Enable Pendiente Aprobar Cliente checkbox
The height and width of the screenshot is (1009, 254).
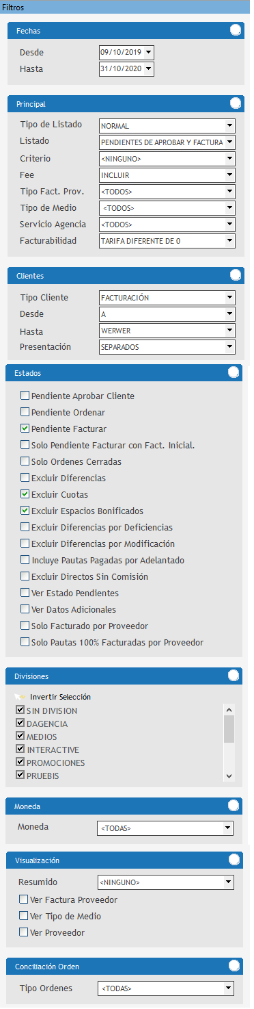coord(25,396)
